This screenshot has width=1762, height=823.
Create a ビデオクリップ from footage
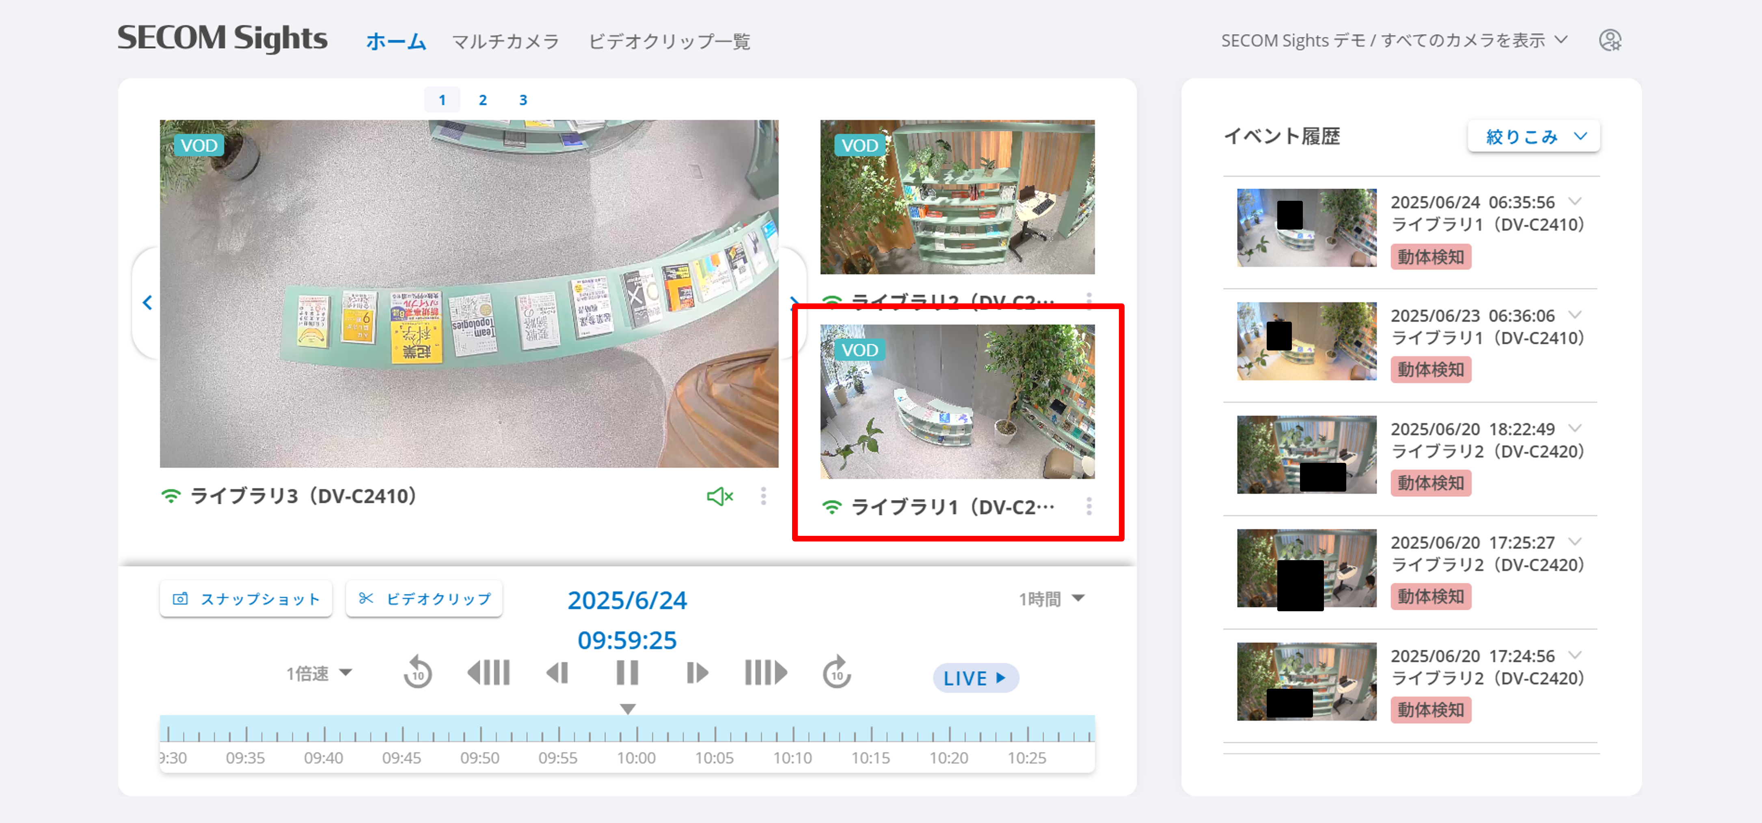(x=424, y=599)
